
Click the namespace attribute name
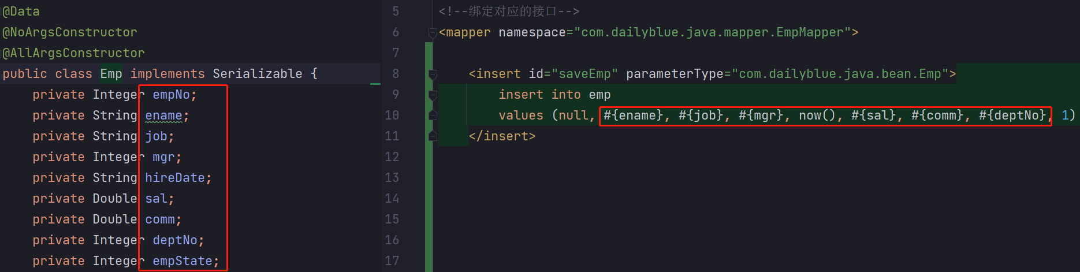tap(532, 32)
